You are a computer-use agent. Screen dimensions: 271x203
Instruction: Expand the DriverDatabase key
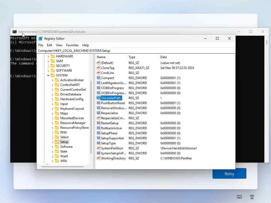pos(53,94)
